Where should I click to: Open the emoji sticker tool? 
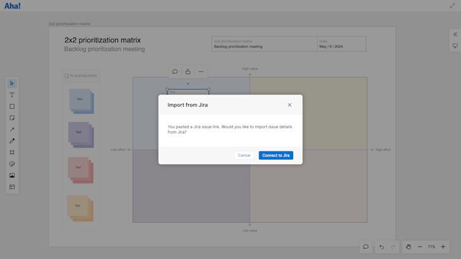click(x=12, y=164)
